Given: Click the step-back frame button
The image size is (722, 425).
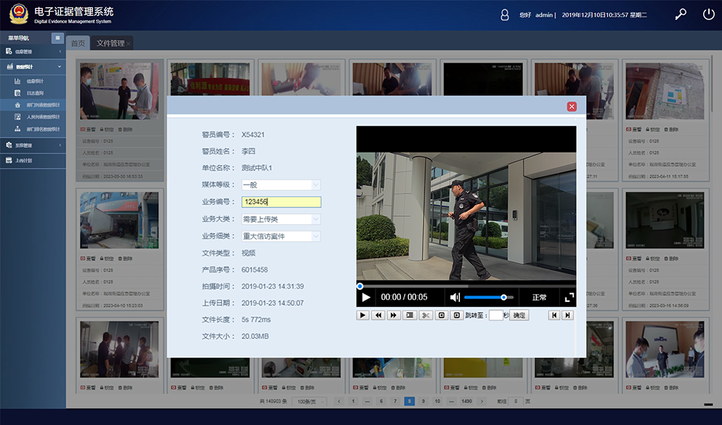Looking at the screenshot, I should coord(441,315).
